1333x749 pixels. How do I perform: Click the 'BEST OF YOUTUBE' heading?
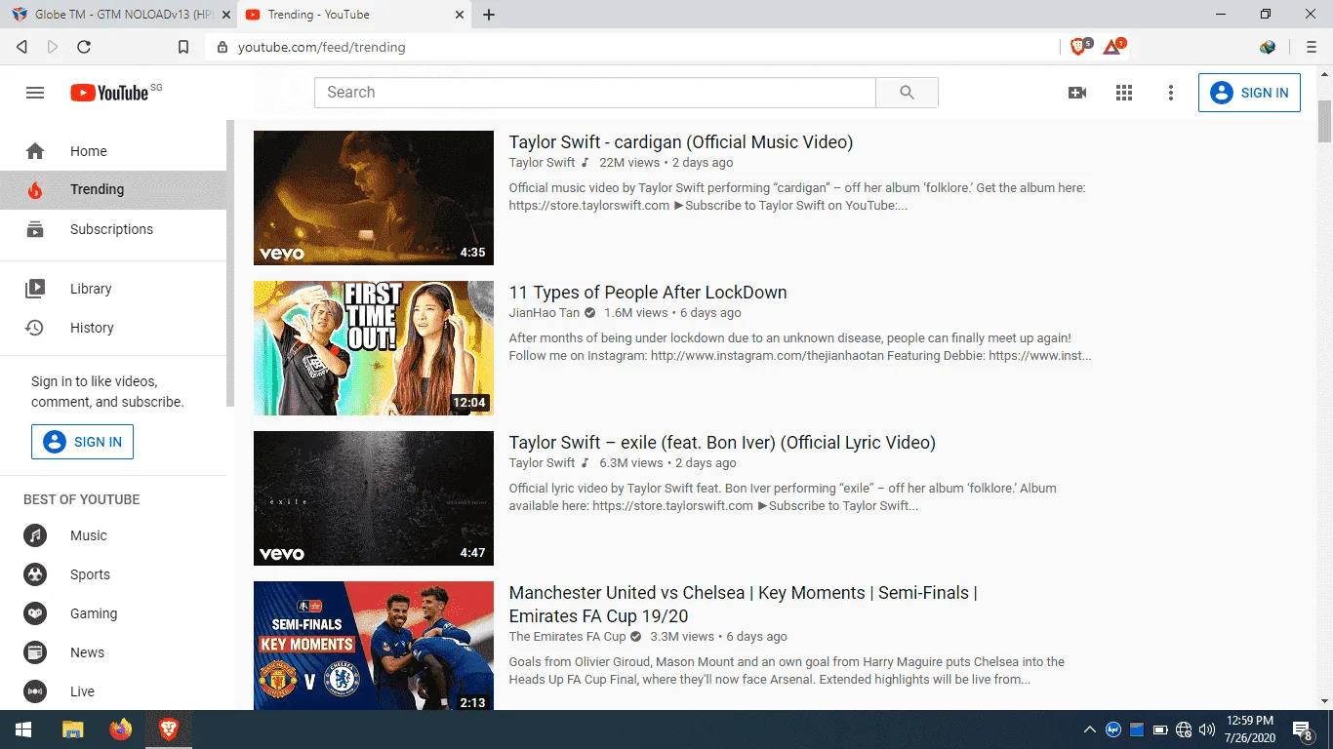pos(82,499)
